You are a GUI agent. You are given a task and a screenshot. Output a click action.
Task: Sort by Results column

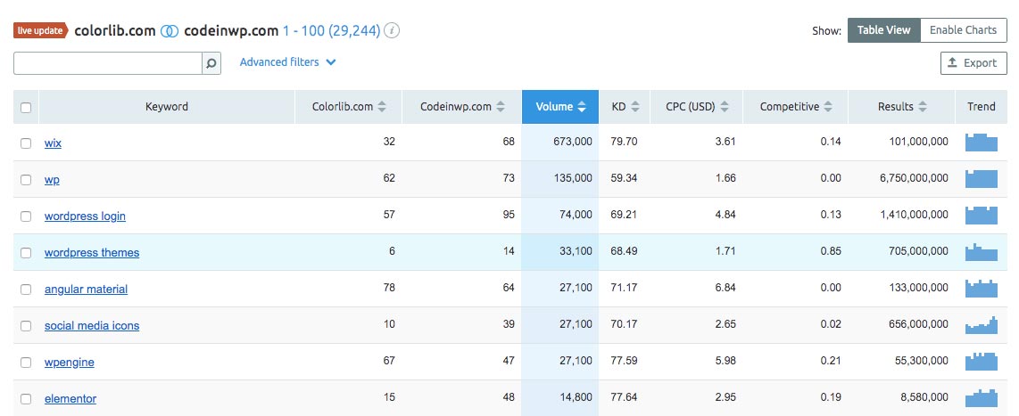click(902, 106)
